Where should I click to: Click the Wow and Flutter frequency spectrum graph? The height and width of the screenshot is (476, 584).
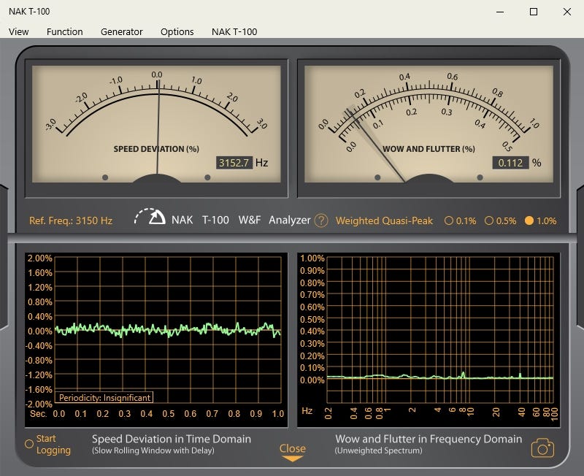[440, 329]
